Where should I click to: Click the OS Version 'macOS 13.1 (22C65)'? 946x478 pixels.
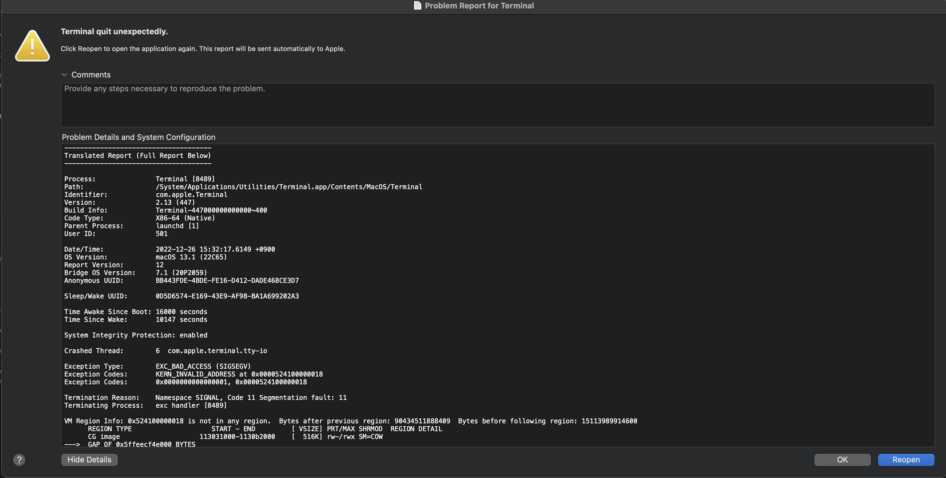tap(191, 257)
